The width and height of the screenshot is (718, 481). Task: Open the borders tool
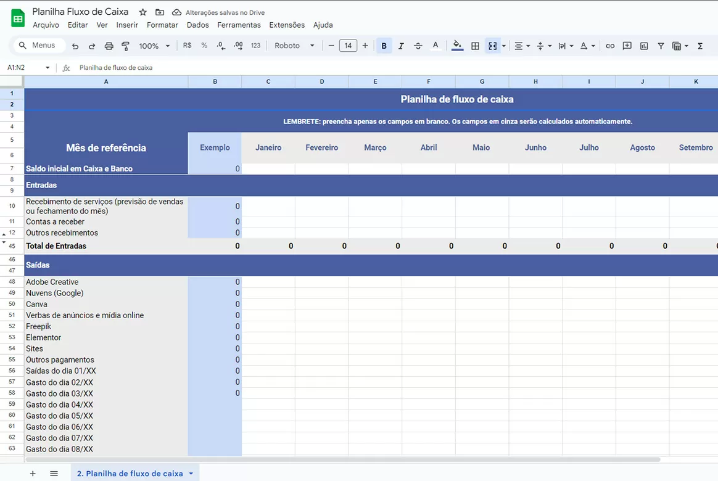tap(476, 46)
